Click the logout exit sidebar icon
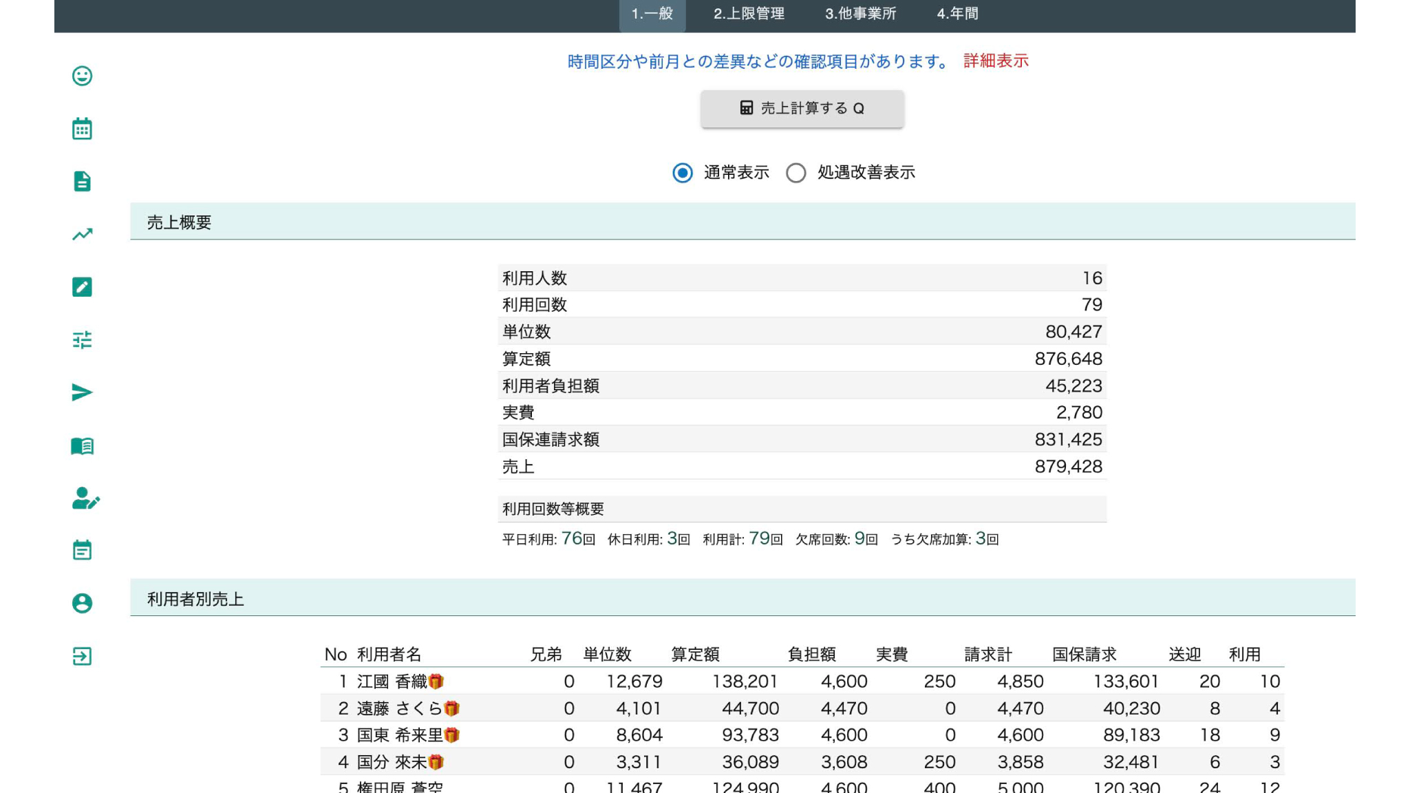 pyautogui.click(x=82, y=656)
